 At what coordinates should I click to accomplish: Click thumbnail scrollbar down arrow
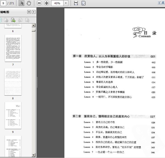click(34, 155)
